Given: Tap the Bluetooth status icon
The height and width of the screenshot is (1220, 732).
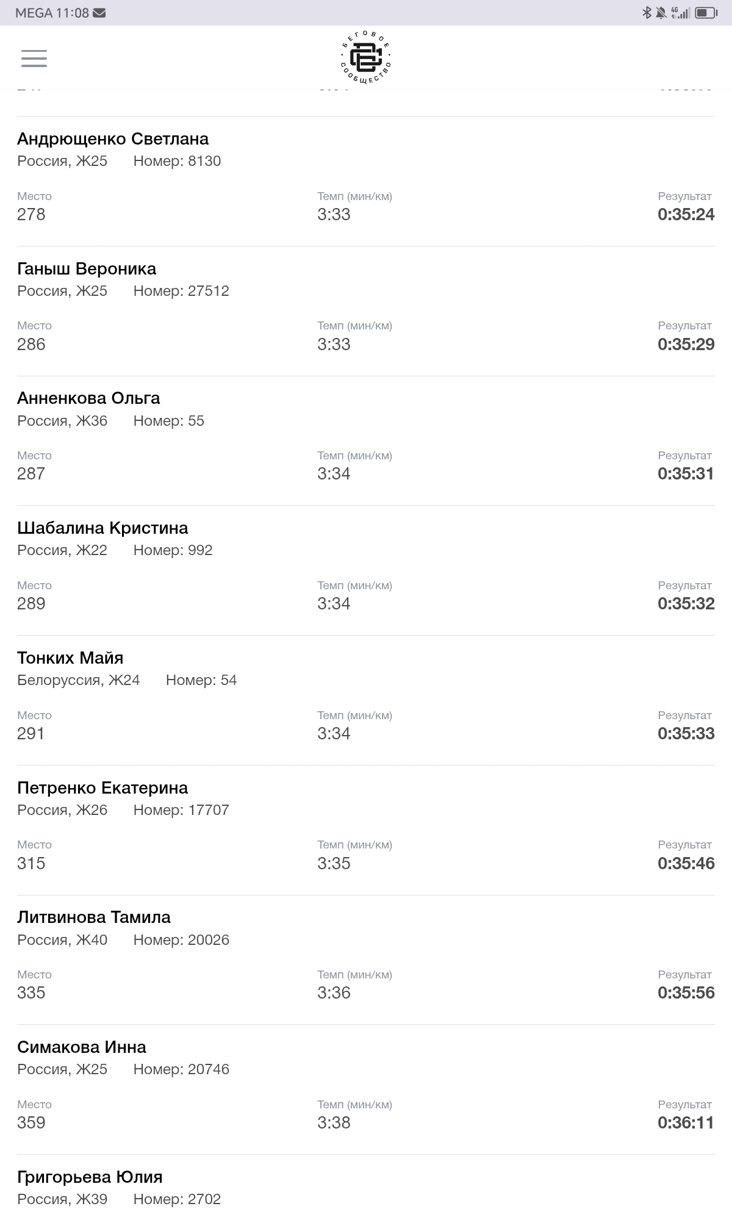Looking at the screenshot, I should click(x=647, y=13).
